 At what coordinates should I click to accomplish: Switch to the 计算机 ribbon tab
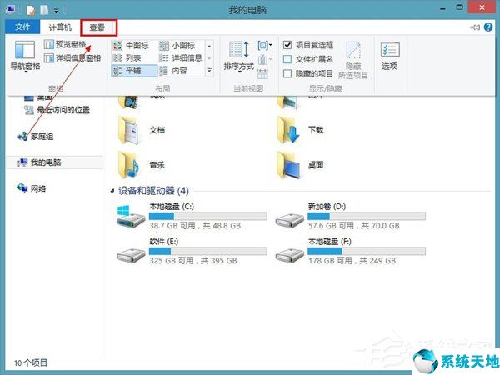point(60,27)
